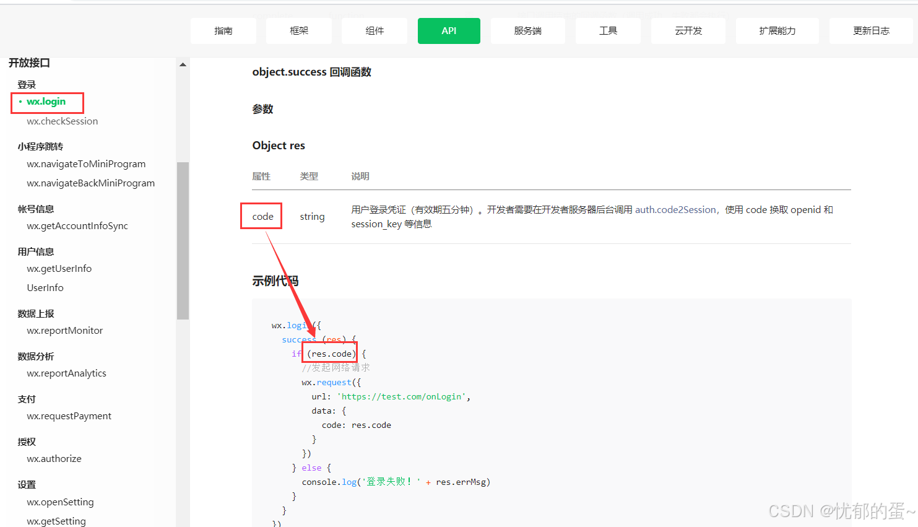Click the 支付 sidebar heading
Viewport: 918px width, 527px height.
point(27,399)
